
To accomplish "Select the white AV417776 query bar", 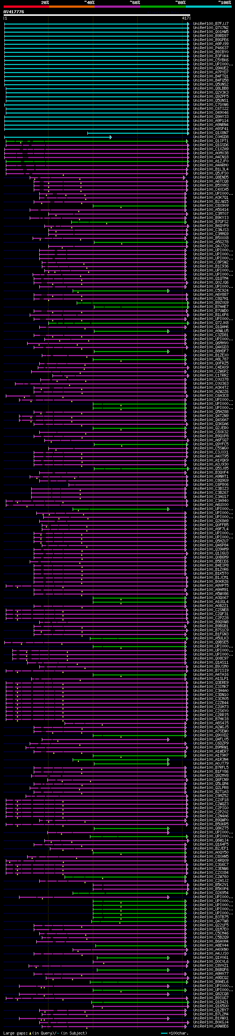I will coord(97,15).
